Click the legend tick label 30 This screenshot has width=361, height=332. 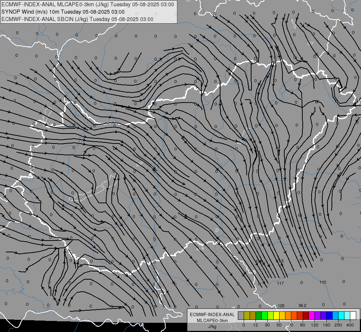coord(267,325)
